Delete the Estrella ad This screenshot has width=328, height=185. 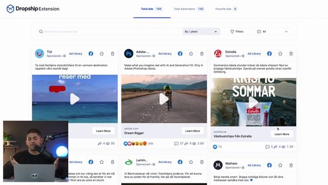point(291,53)
